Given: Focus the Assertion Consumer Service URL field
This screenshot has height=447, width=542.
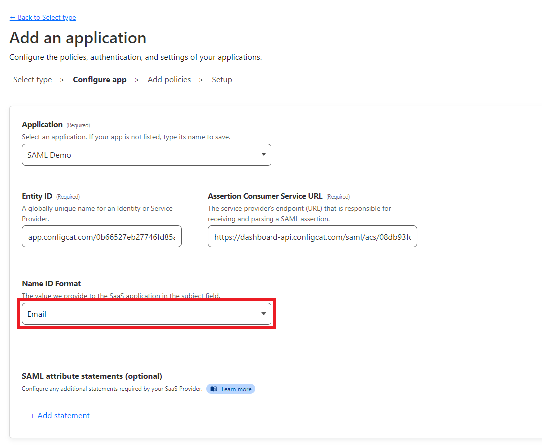Looking at the screenshot, I should tap(312, 236).
